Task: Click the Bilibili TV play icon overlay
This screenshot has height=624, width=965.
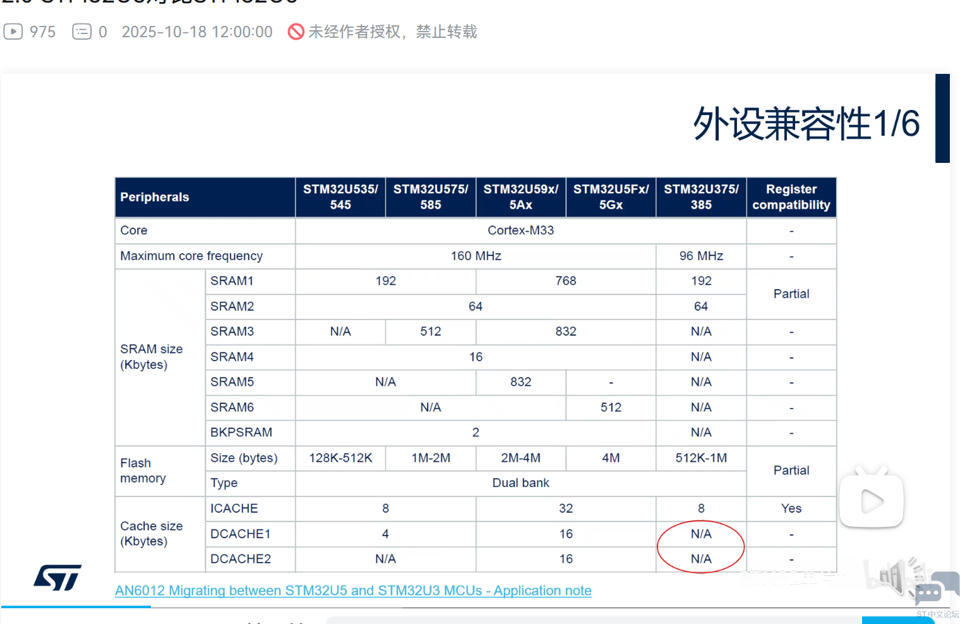Action: click(x=872, y=501)
